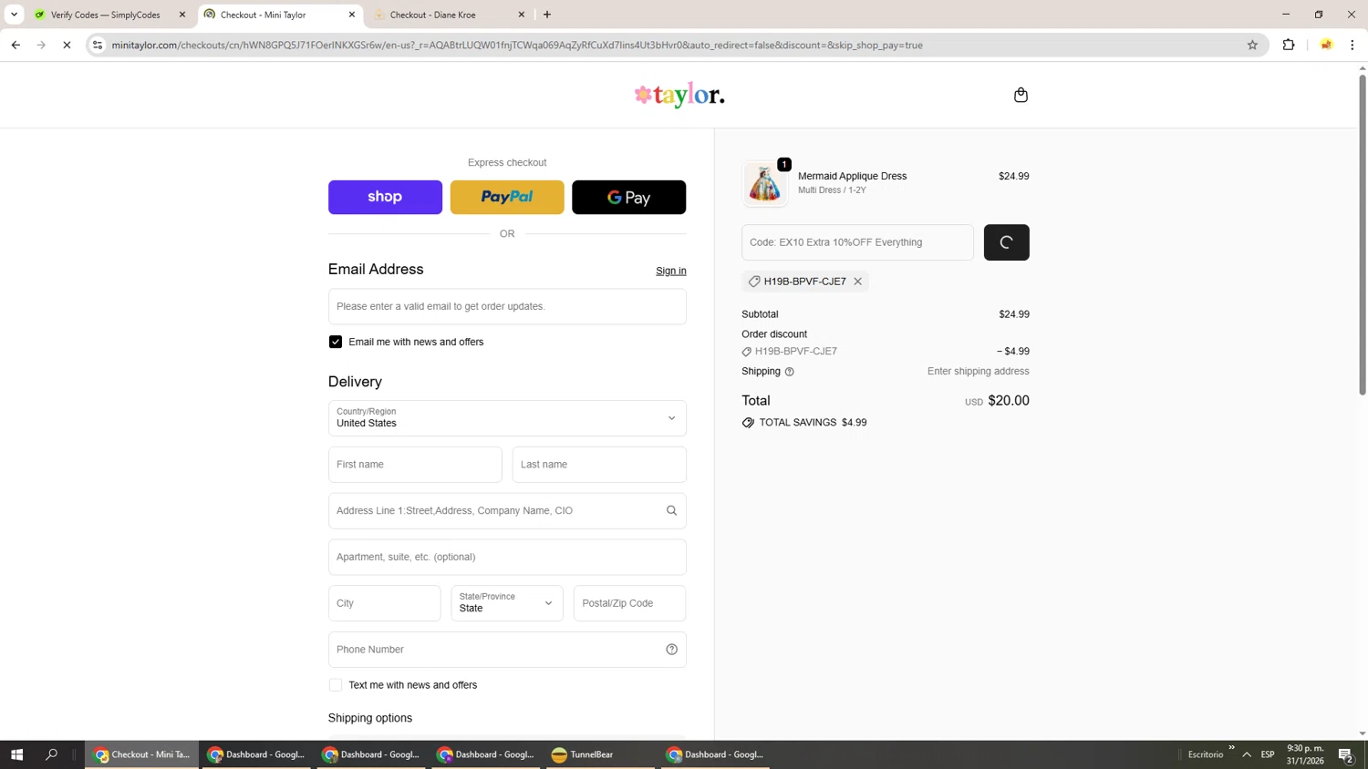Screen dimensions: 1368x769
Task: Click the email address input field
Action: pos(507,306)
